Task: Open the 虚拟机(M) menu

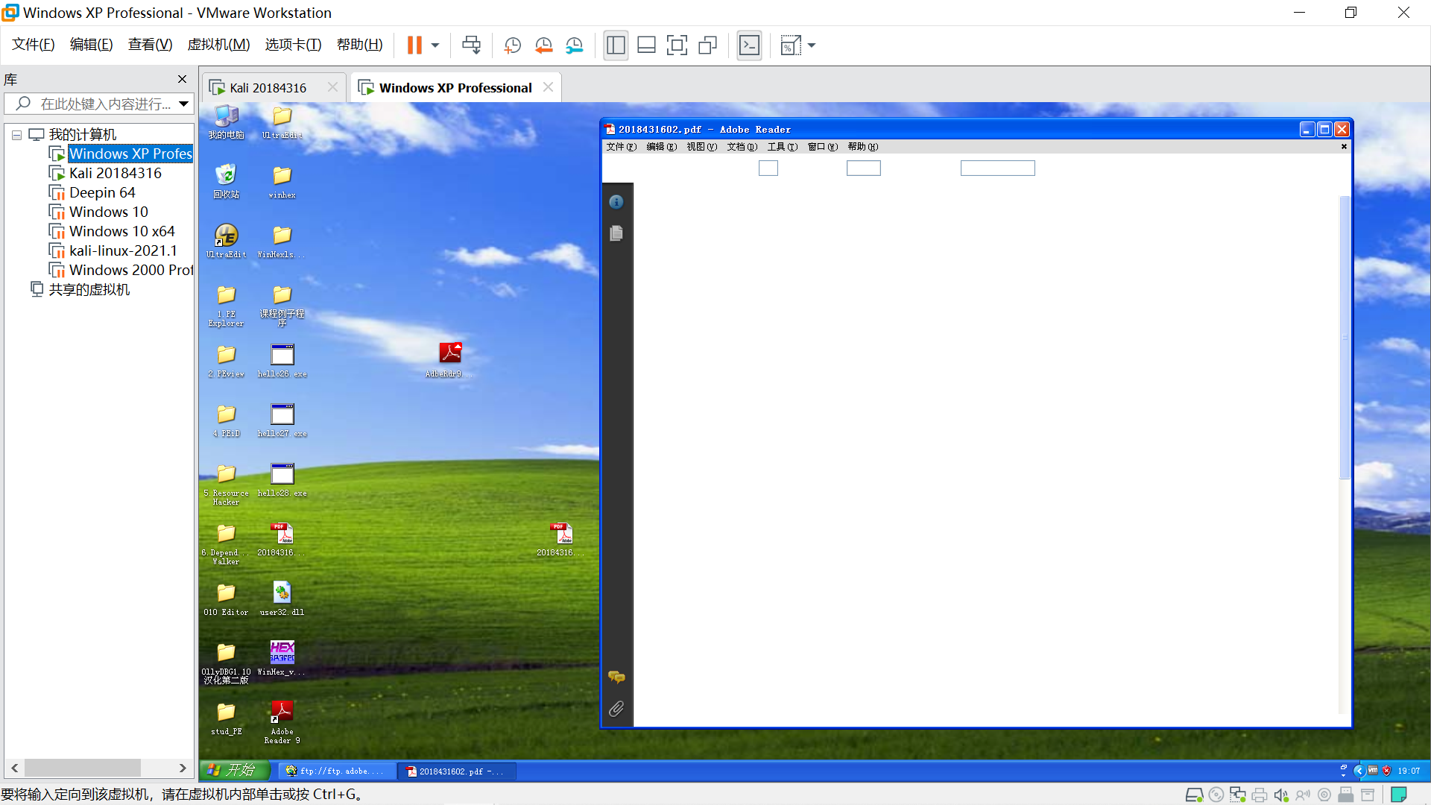Action: 218,45
